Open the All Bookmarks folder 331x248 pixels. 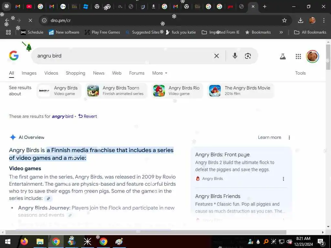click(310, 32)
